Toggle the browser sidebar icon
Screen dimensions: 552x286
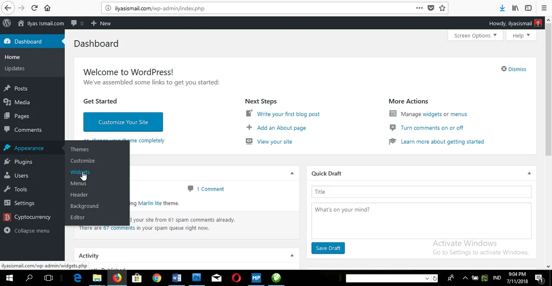pos(528,8)
